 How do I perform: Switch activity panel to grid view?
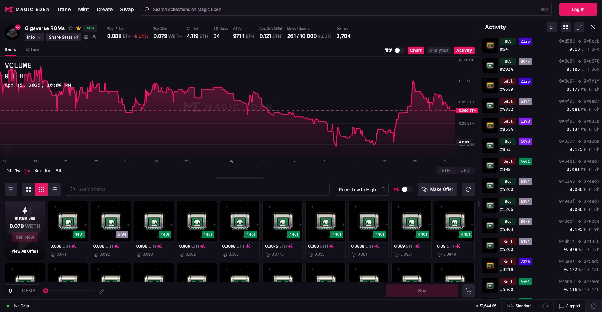[566, 27]
